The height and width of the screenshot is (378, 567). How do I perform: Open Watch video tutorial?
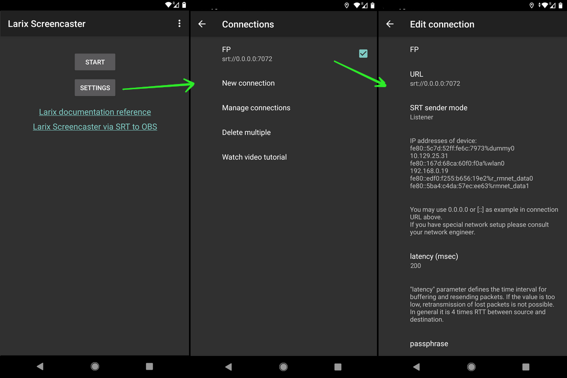tap(254, 157)
